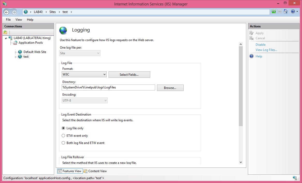Open the File menu
The width and height of the screenshot is (302, 183).
pos(8,20)
